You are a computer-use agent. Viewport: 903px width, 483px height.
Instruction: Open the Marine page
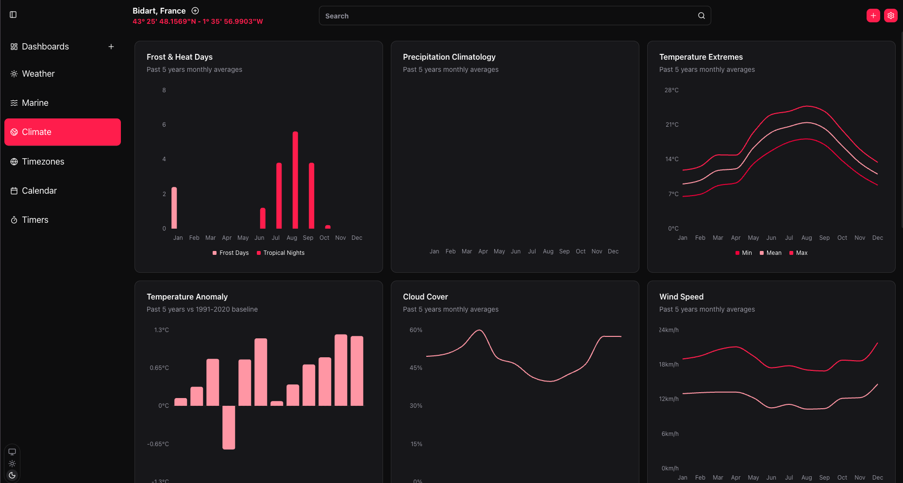[63, 103]
